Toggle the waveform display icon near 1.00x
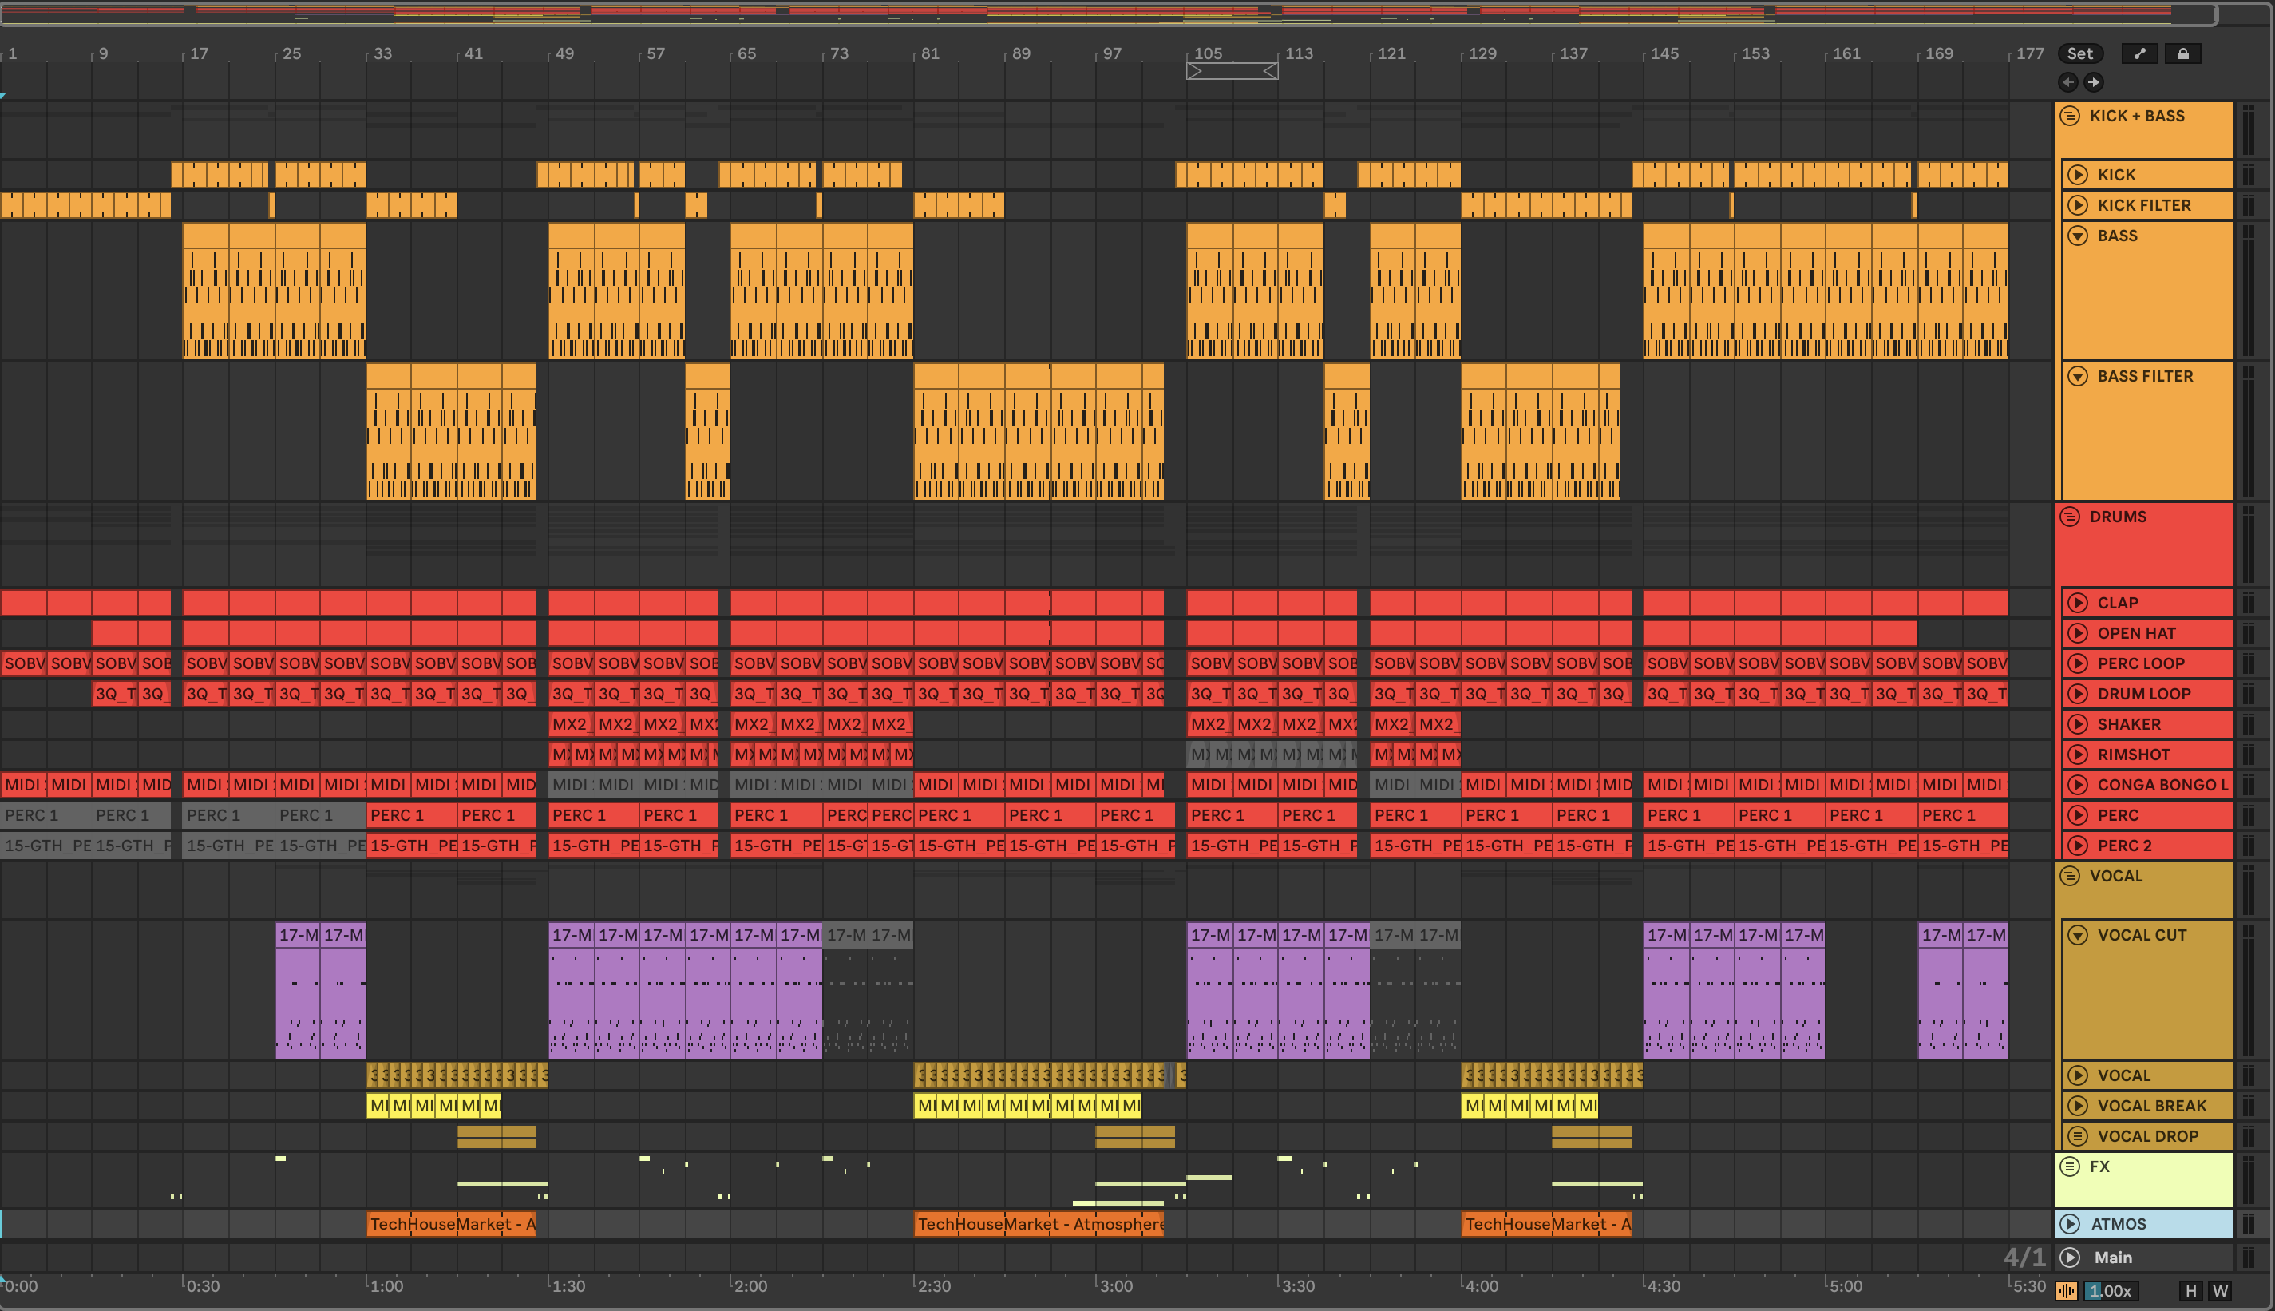Screen dimensions: 2275x1311 (x=2066, y=1290)
